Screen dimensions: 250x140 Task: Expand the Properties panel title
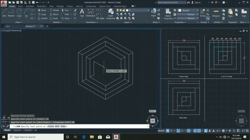[x=180, y=22]
